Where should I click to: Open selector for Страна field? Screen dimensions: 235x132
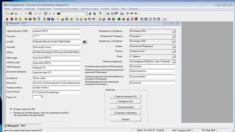(174, 46)
